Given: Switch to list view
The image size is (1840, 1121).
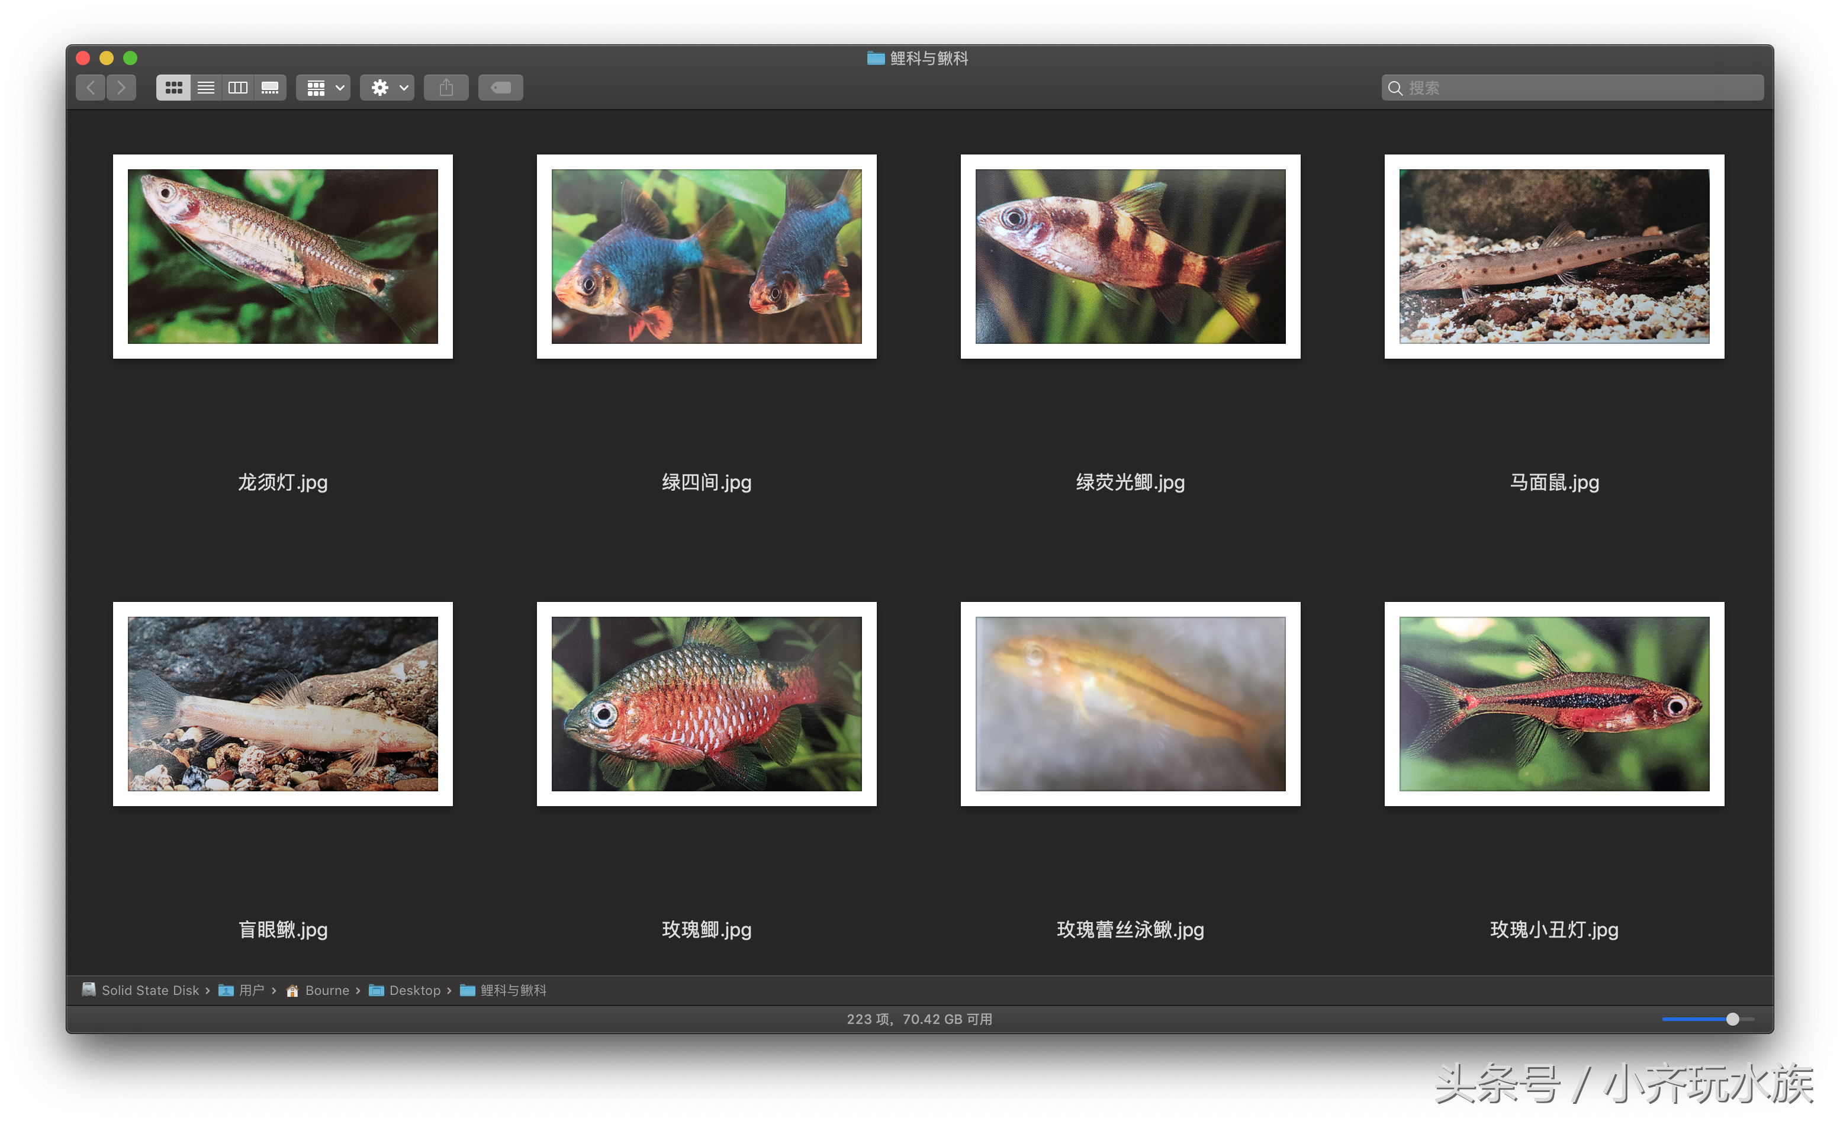Looking at the screenshot, I should 206,88.
